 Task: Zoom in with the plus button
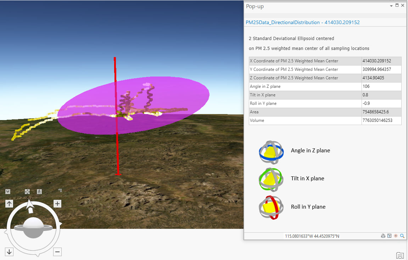(57, 204)
